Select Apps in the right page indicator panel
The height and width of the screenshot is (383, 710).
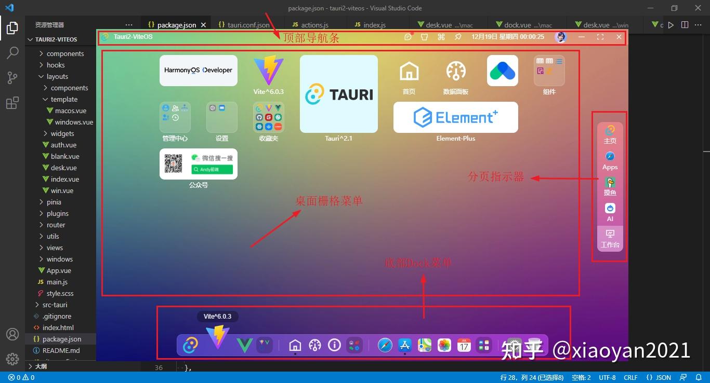pos(610,160)
